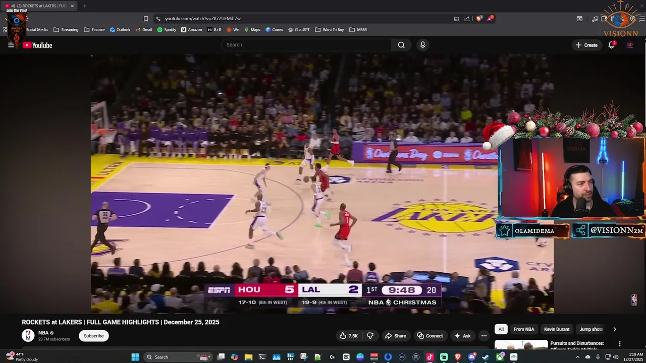Open the Spotify bookmark
This screenshot has width=646, height=363.
[167, 30]
